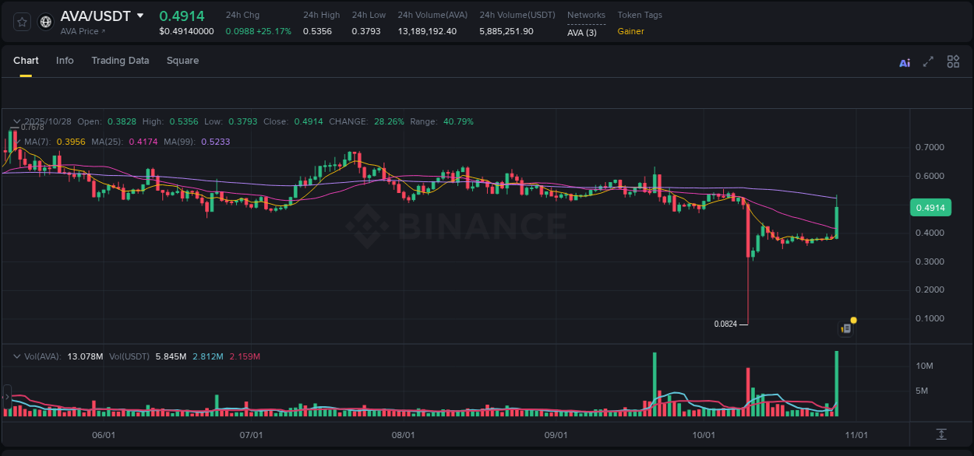974x456 pixels.
Task: Select the green current price label 0.4914
Action: [933, 207]
